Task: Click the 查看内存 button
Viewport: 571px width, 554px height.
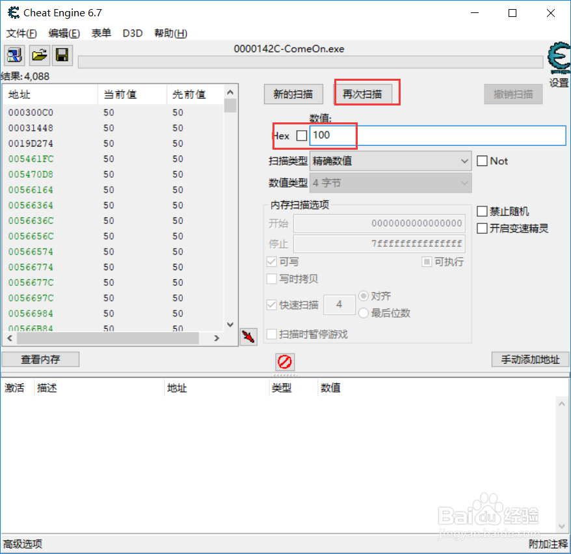Action: [40, 359]
